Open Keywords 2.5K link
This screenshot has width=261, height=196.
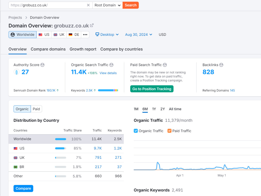pos(89,90)
